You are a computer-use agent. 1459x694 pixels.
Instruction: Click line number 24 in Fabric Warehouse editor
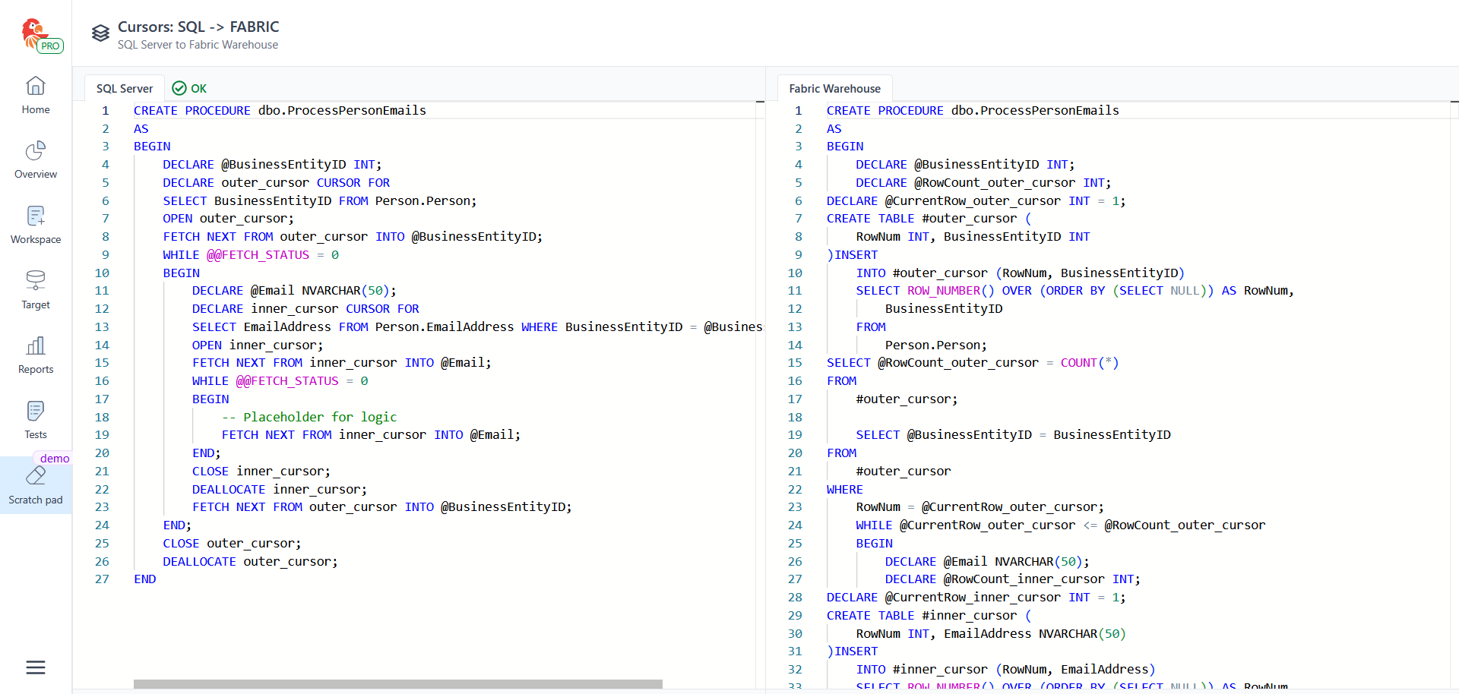pyautogui.click(x=795, y=525)
